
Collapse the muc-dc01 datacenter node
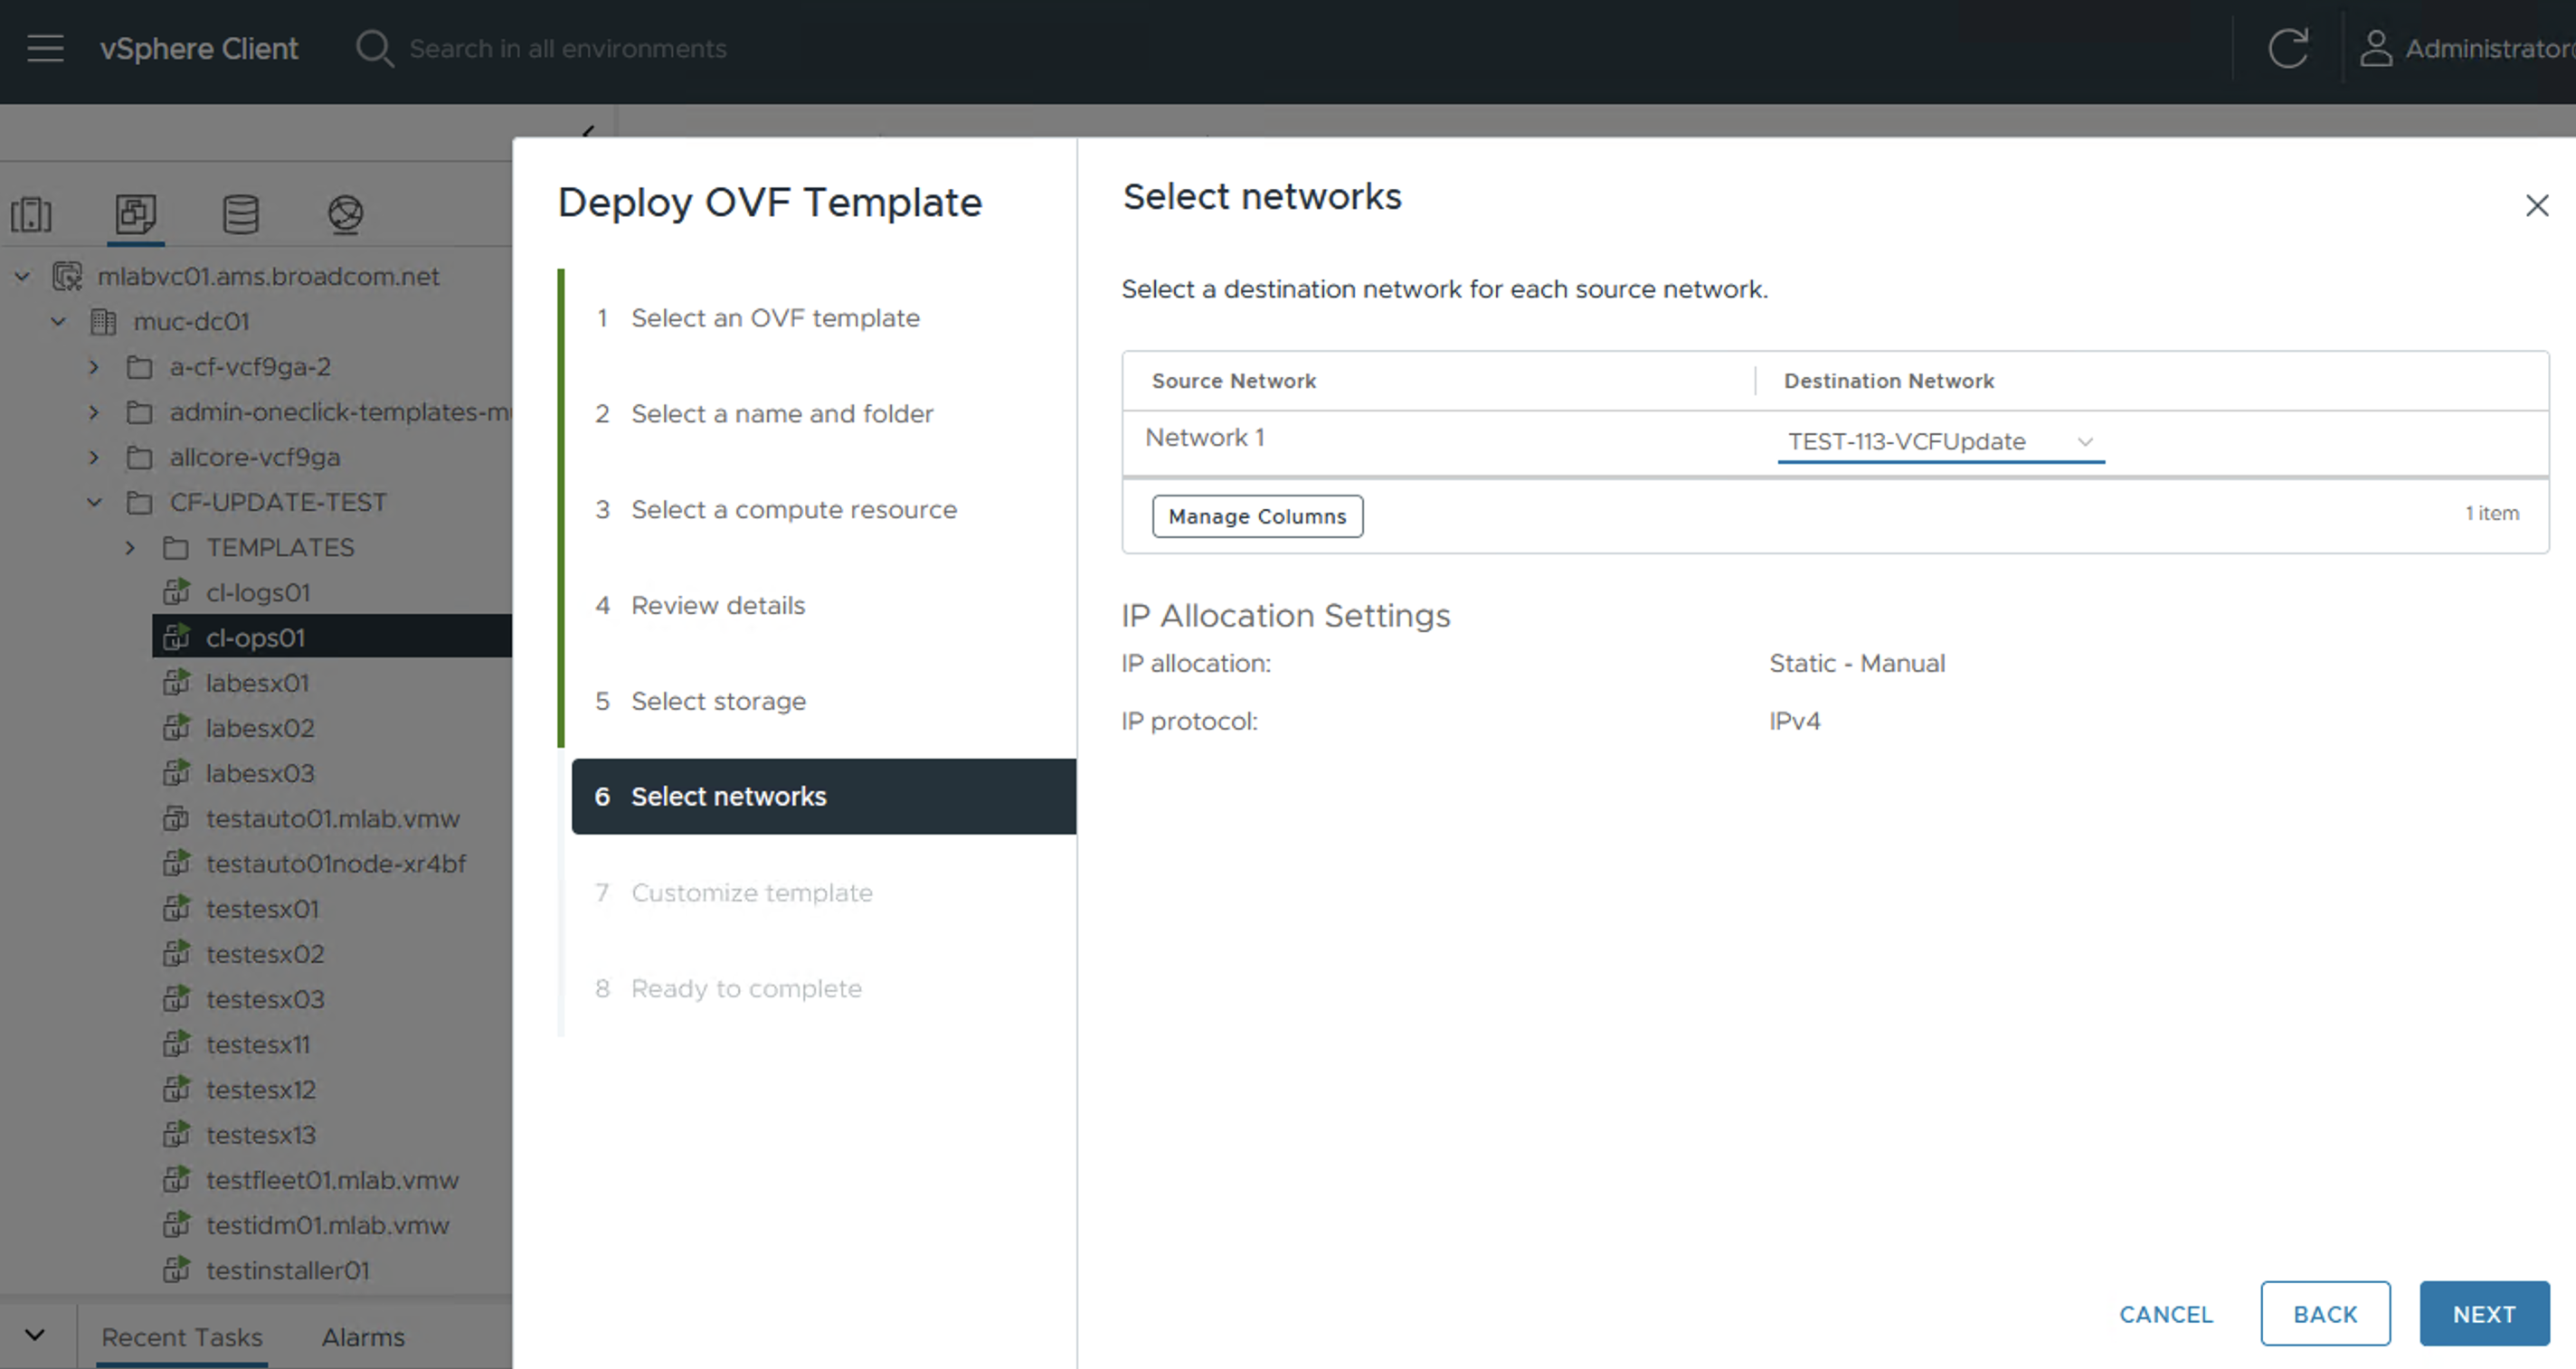coord(58,321)
